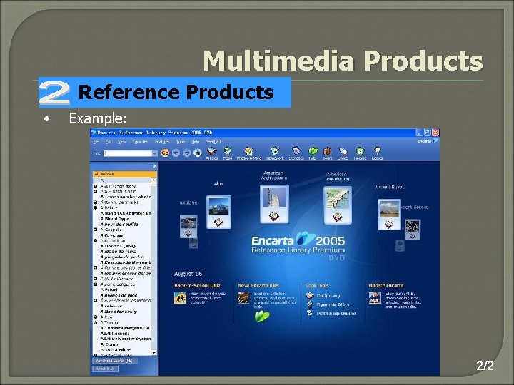The width and height of the screenshot is (514, 385).
Task: Select the 'A Tempo' entry
Action: [x=109, y=322]
